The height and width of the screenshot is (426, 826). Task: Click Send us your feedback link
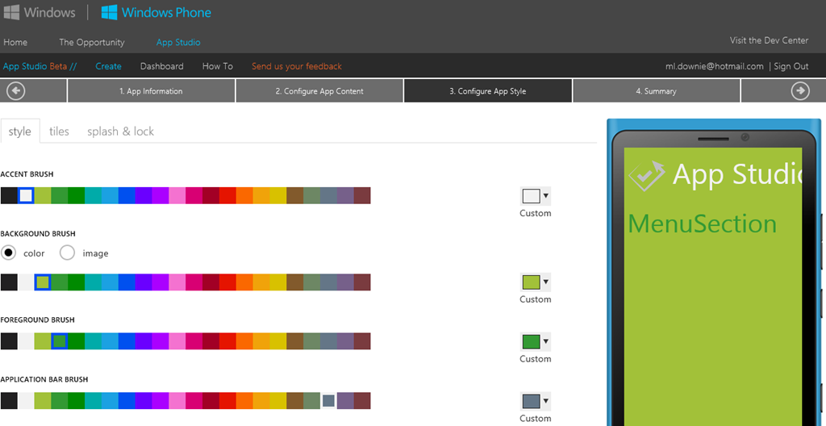click(x=297, y=66)
